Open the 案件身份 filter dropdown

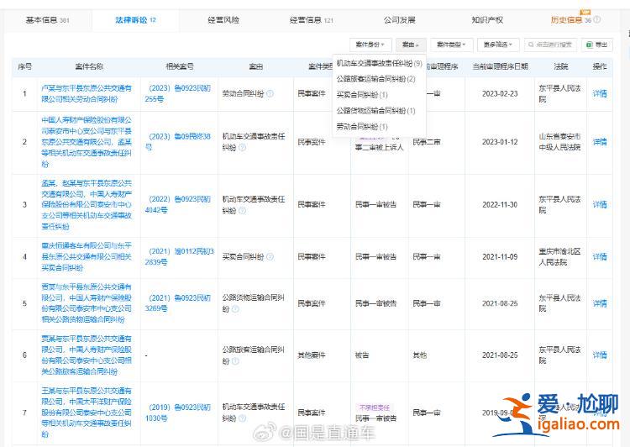pyautogui.click(x=370, y=45)
